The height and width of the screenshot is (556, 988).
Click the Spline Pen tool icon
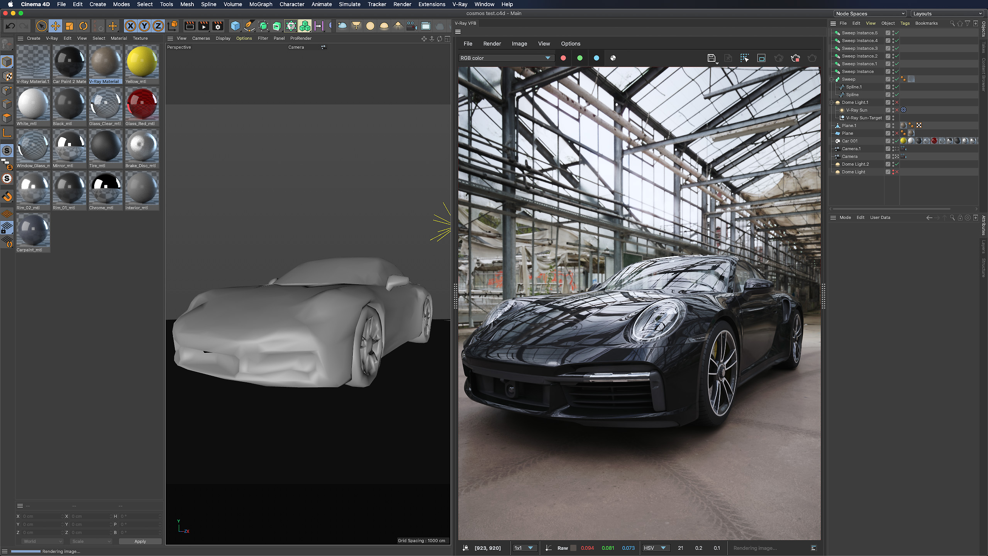tap(249, 26)
